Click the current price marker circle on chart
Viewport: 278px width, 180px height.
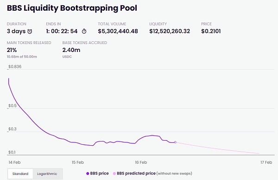pos(175,142)
